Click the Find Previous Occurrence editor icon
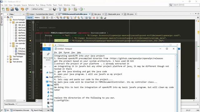This screenshot has width=200, height=112. click(61, 18)
